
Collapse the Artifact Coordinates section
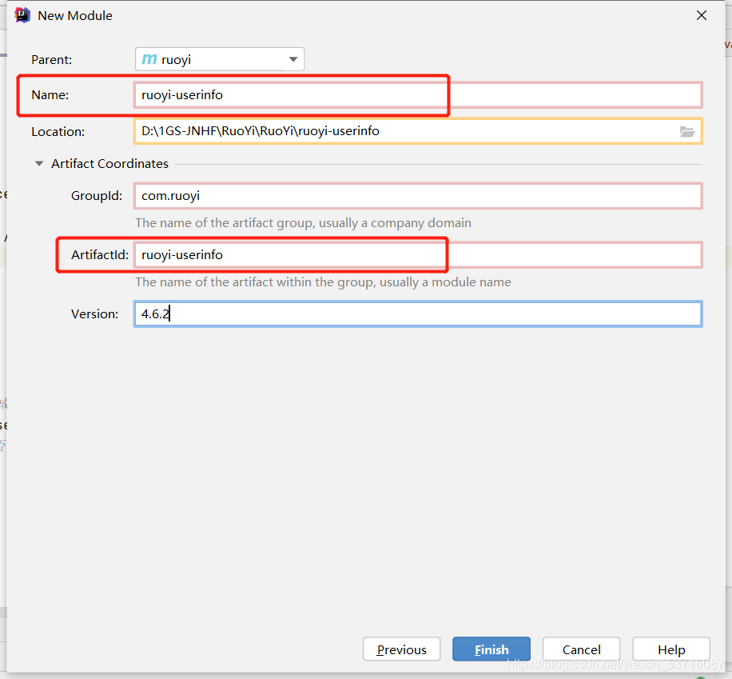coord(39,164)
